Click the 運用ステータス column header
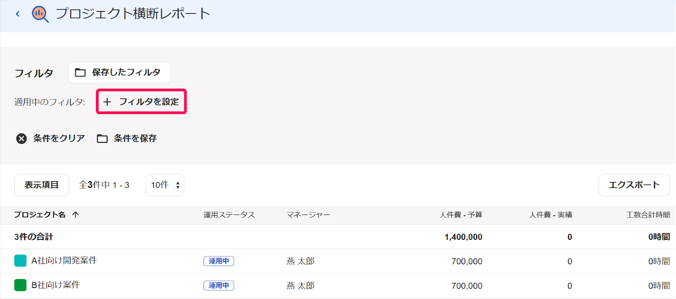 point(229,215)
